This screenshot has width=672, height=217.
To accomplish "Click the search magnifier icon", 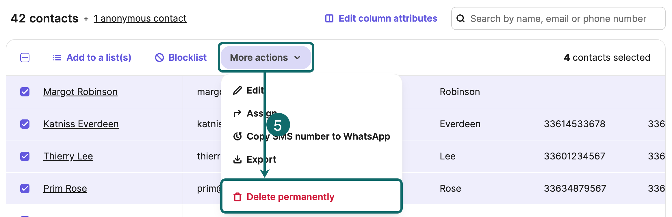I will 461,19.
